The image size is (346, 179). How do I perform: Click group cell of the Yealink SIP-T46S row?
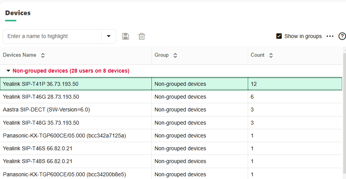pos(200,148)
